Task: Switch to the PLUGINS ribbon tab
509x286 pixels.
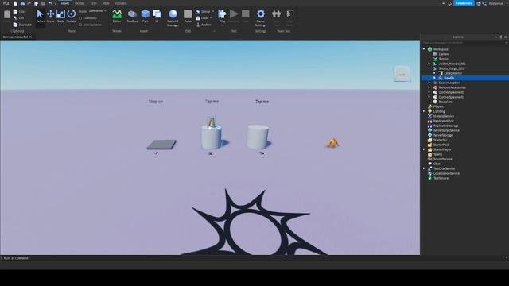Action: pos(120,3)
